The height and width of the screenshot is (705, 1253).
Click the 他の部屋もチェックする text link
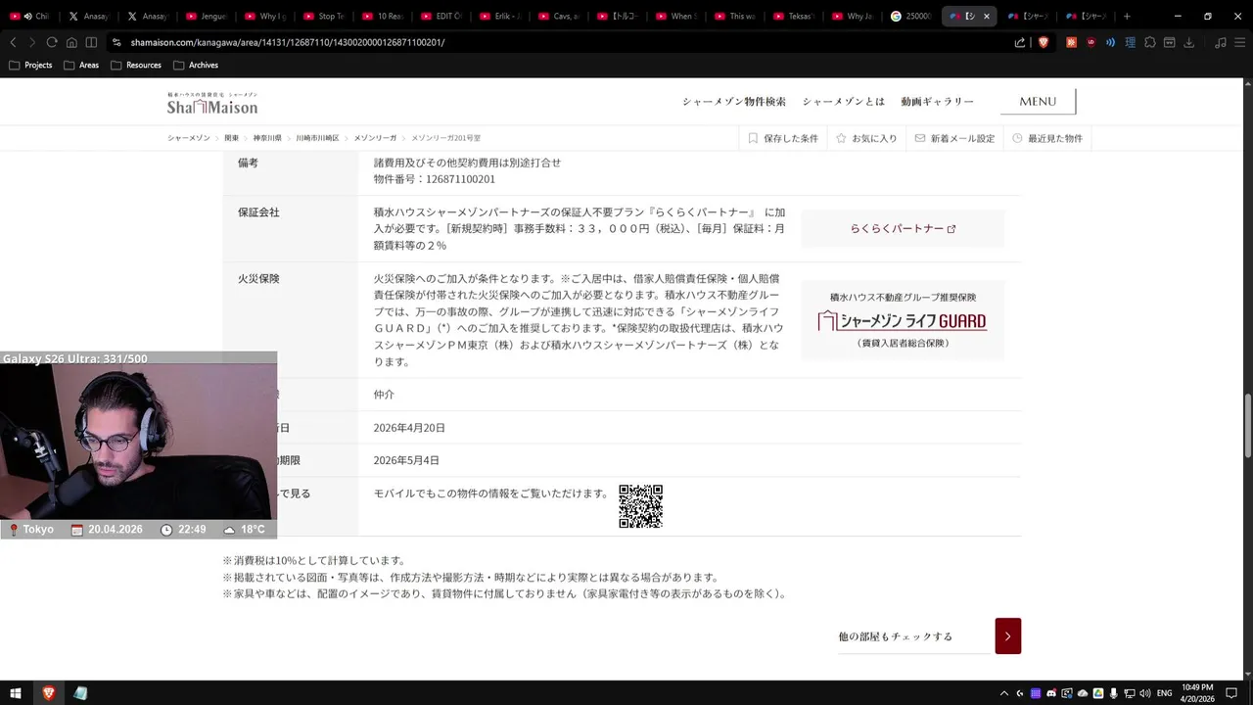[x=895, y=636]
